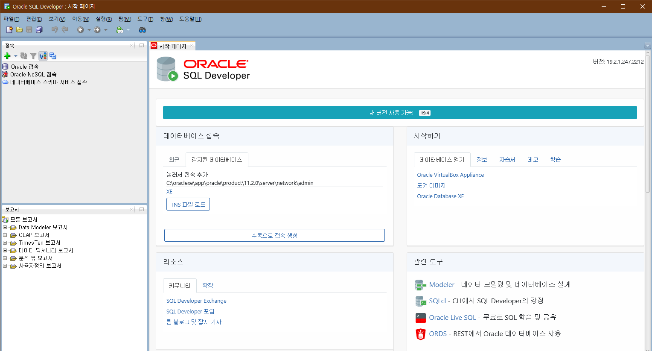Click the Forward navigation arrow icon
Image resolution: width=652 pixels, height=351 pixels.
pos(97,29)
